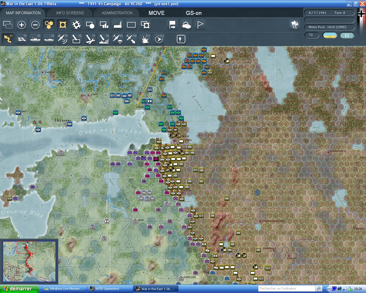Click the overlapping windows icon in toolbar
This screenshot has height=293, width=366.
pyautogui.click(x=8, y=25)
